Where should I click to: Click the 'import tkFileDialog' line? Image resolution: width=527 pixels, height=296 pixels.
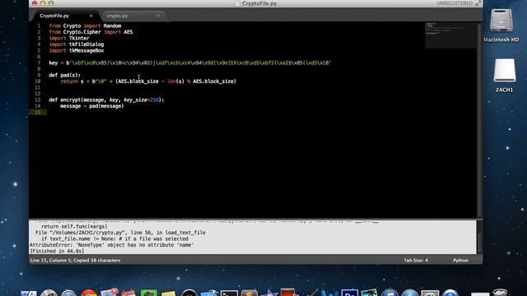77,44
